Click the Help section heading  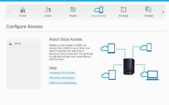[x=53, y=68]
